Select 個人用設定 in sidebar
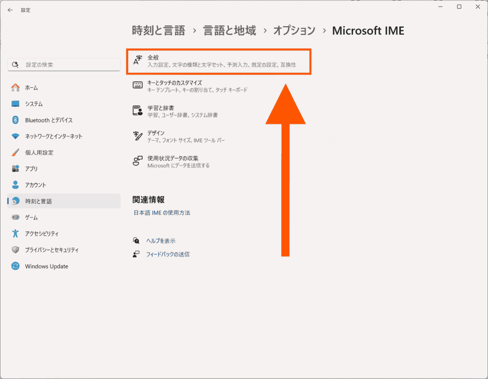This screenshot has height=379, width=488. 64,152
